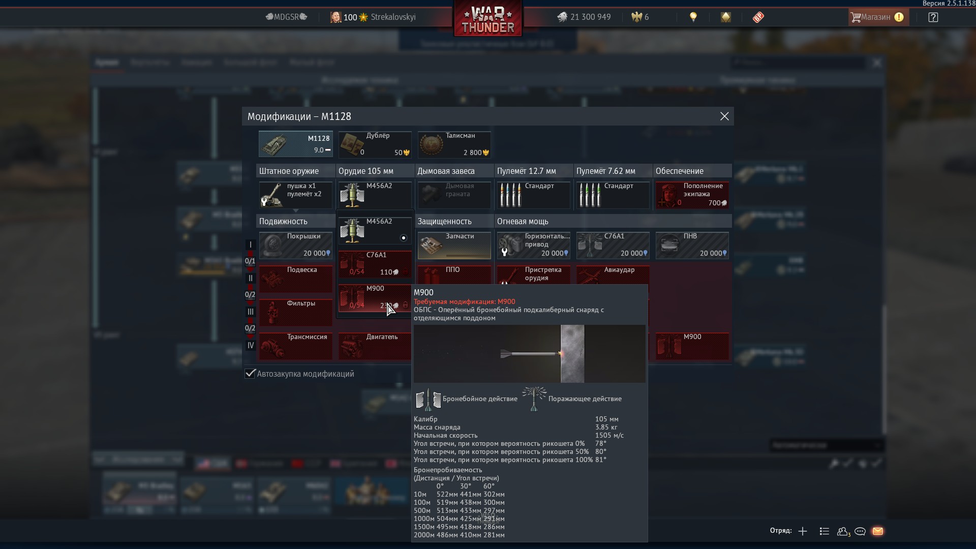Click the Tires modification button
This screenshot has height=549, width=976.
tap(295, 246)
